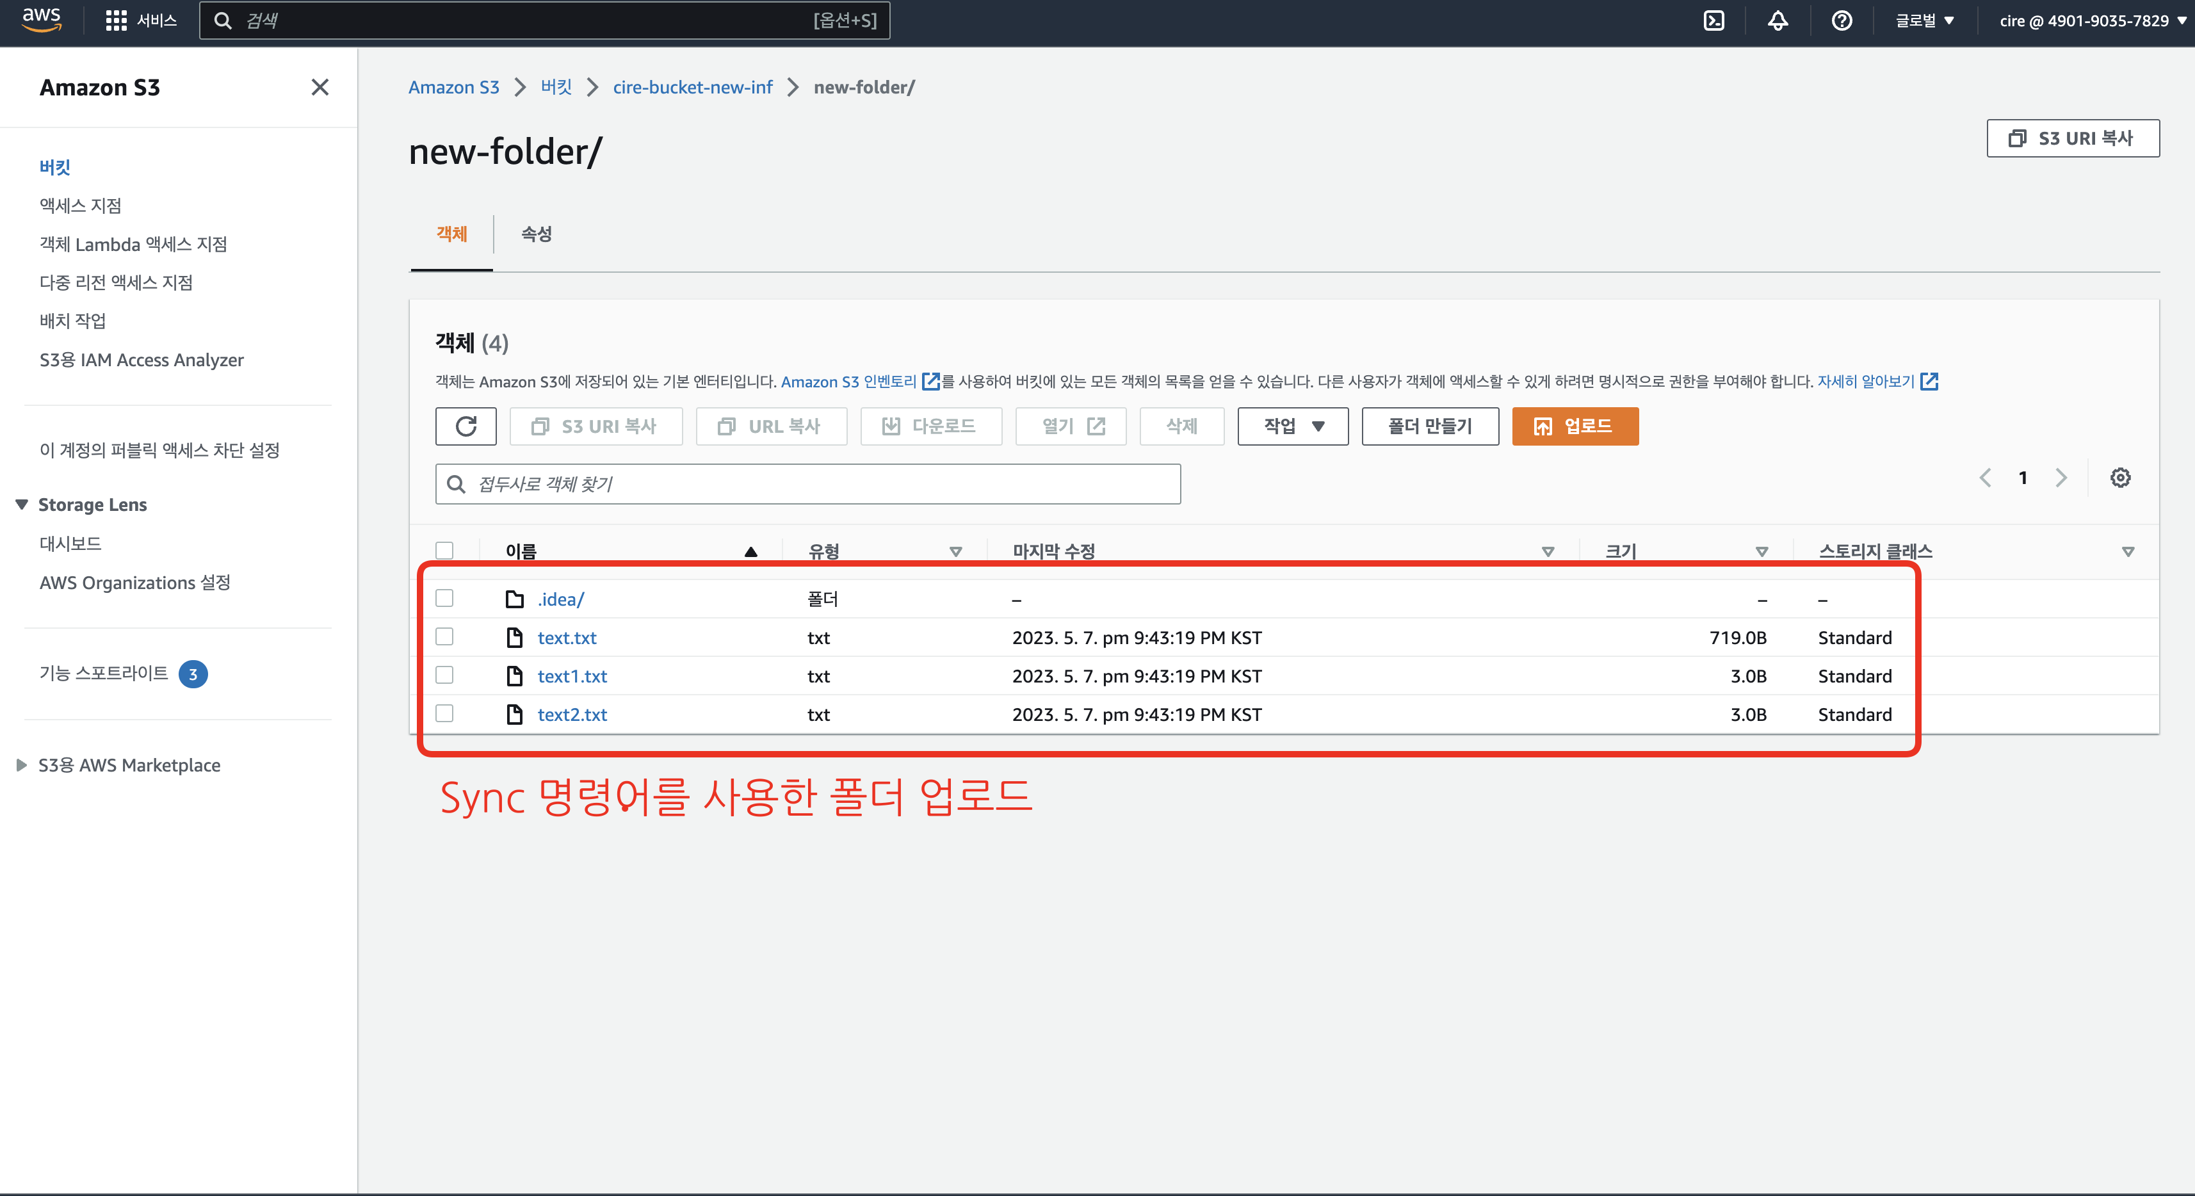Click the external link icon after 인벤토리

(932, 382)
